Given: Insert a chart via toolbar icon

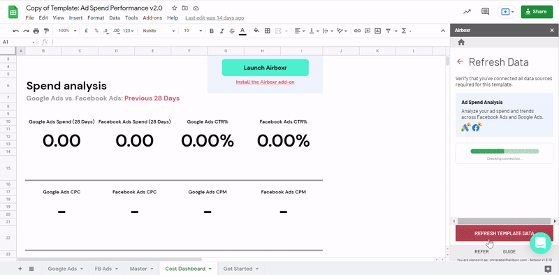Looking at the screenshot, I should click(x=377, y=31).
